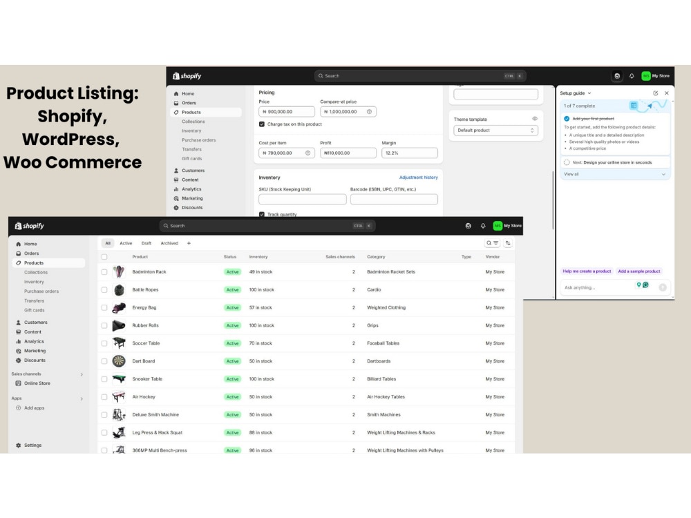The height and width of the screenshot is (518, 691).
Task: Switch to All products tab
Action: coord(108,243)
